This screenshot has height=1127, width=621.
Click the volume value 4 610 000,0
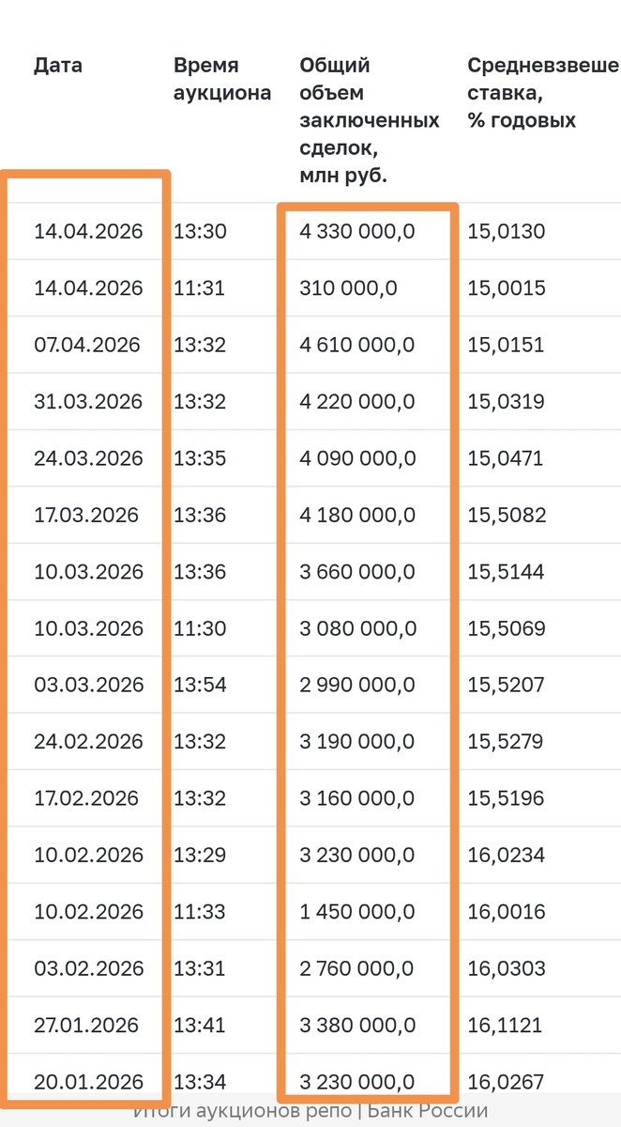356,345
